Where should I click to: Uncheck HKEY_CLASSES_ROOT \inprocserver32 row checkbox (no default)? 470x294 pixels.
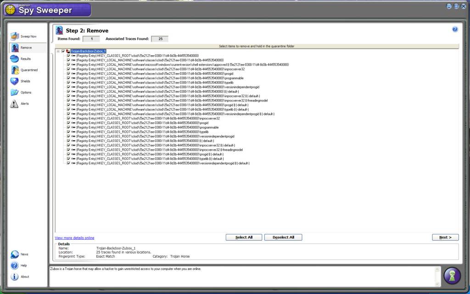(68, 119)
